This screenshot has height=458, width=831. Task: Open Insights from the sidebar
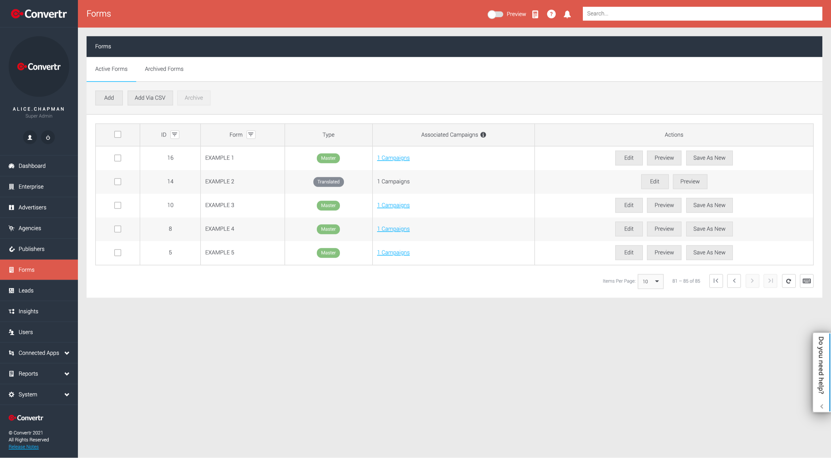pos(39,311)
